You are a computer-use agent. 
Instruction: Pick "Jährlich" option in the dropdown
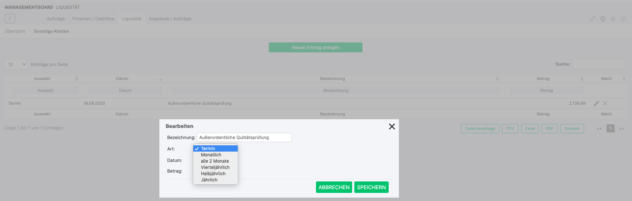pyautogui.click(x=209, y=180)
